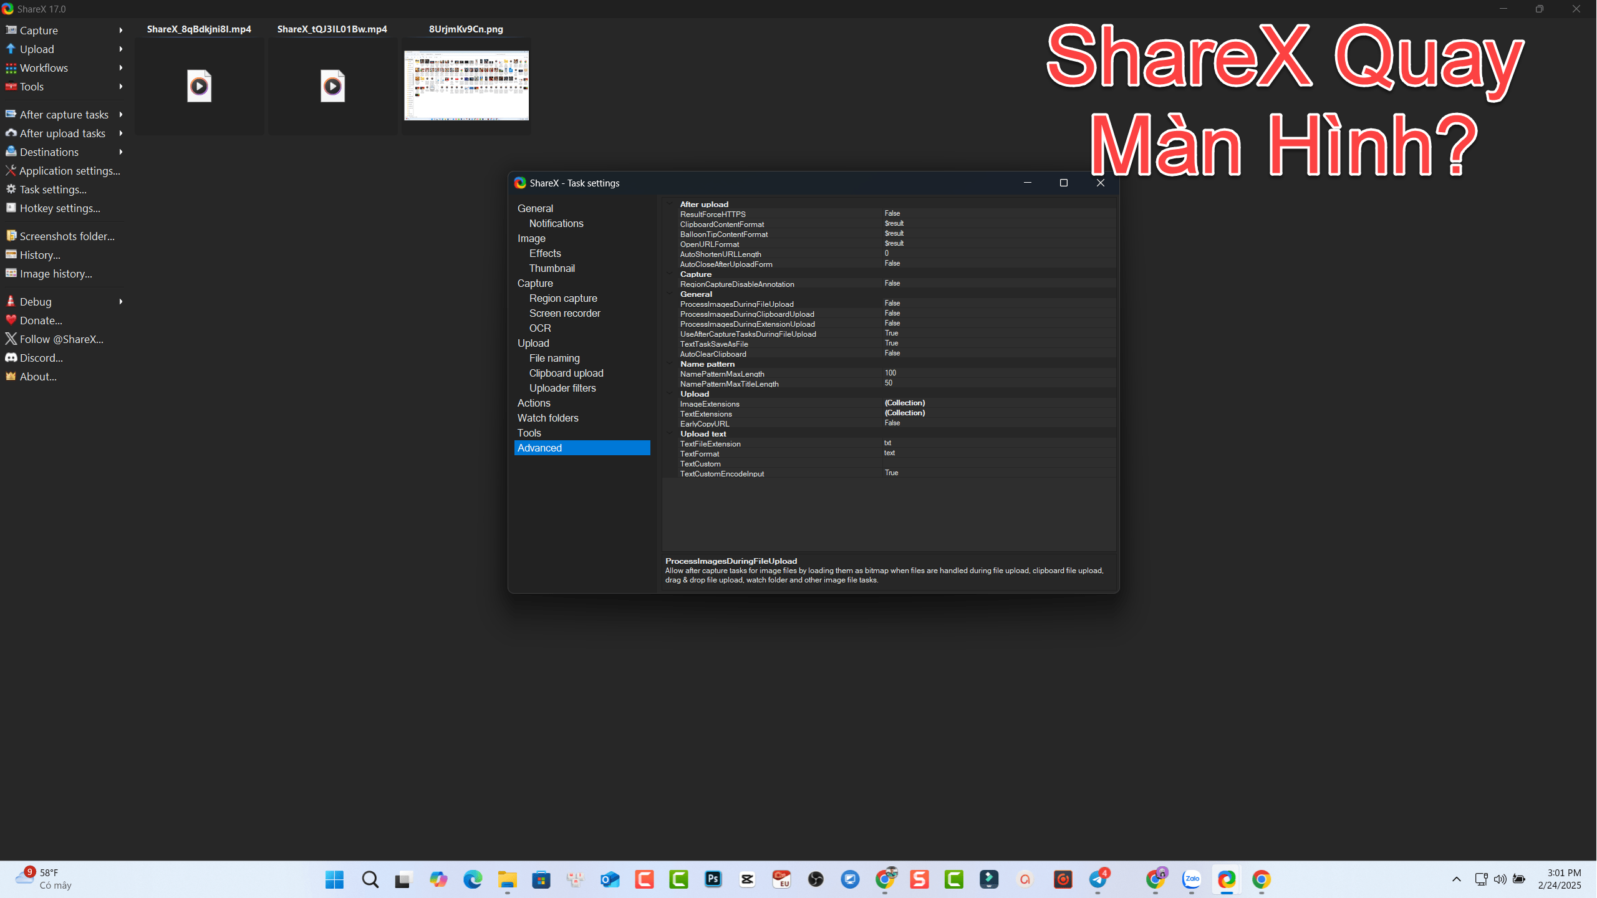Launch Photoshop from taskbar
1597x898 pixels.
713,879
